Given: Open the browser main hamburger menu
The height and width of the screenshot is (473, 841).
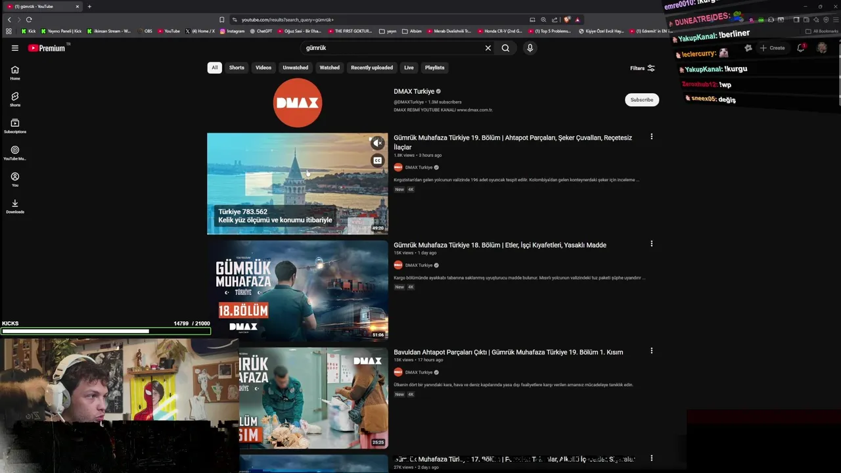Looking at the screenshot, I should point(834,20).
